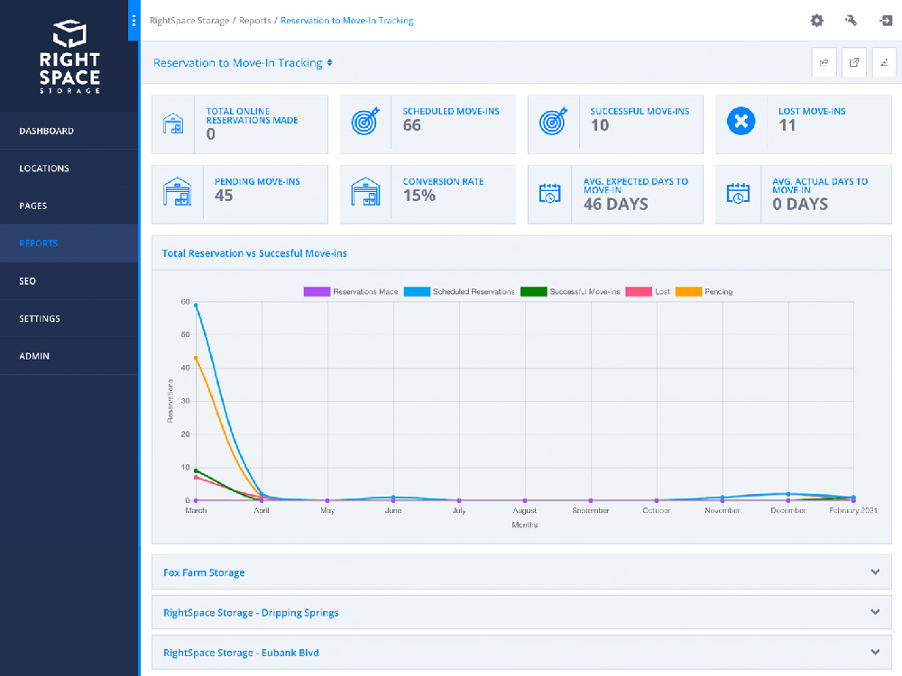Click the 46 DAYS value
This screenshot has height=676, width=902.
pos(616,204)
